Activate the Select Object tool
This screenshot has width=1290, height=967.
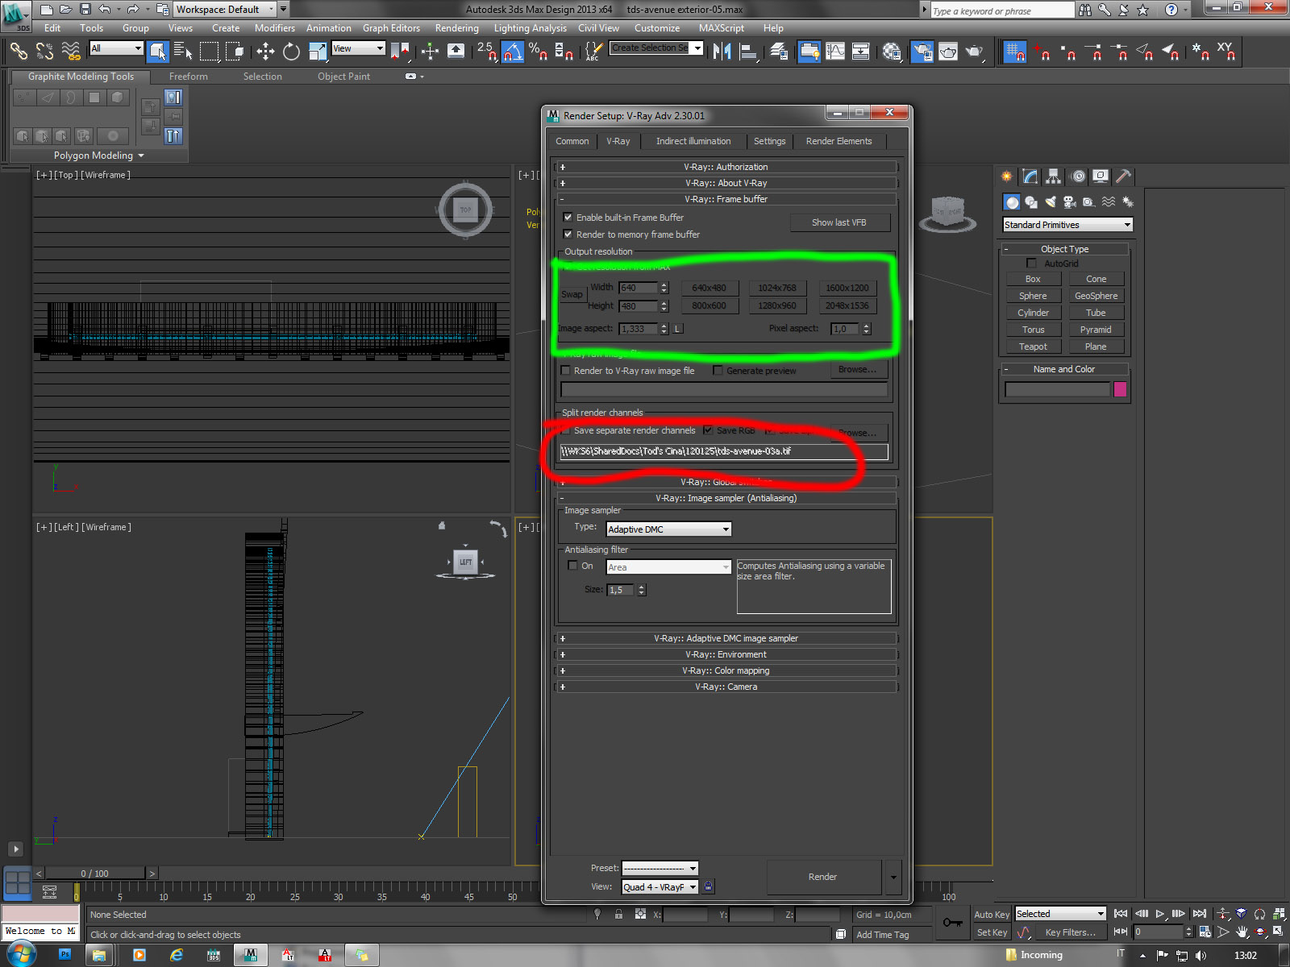click(x=158, y=52)
